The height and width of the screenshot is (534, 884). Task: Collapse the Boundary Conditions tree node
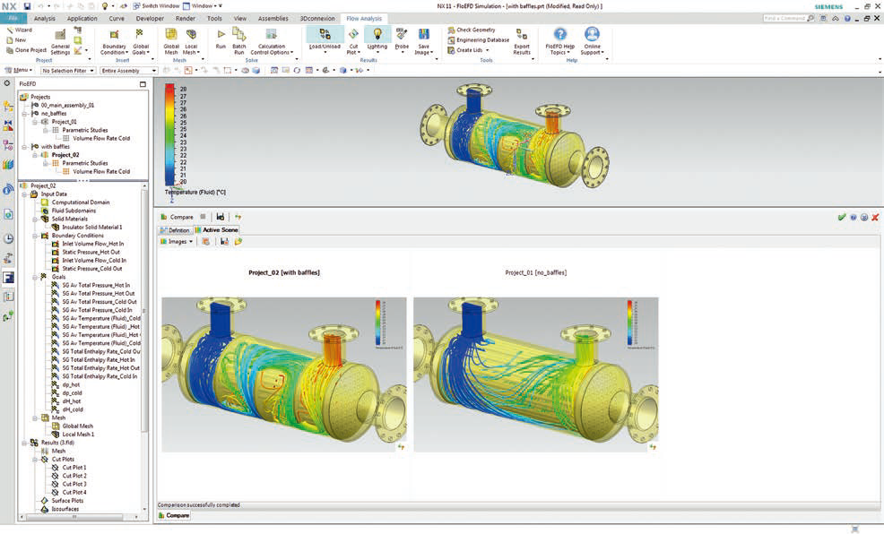(x=34, y=236)
